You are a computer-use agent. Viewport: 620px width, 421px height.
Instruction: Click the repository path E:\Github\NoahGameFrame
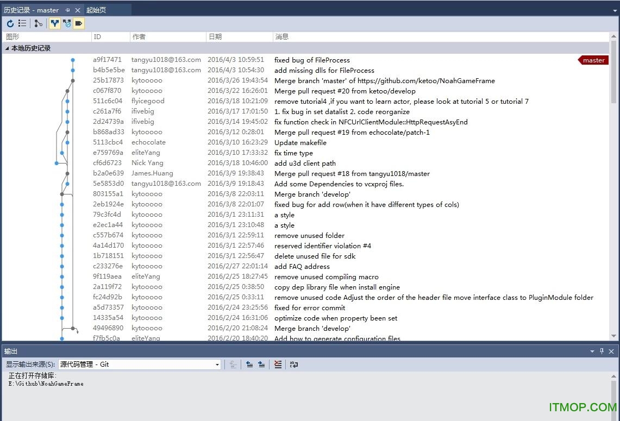click(46, 384)
